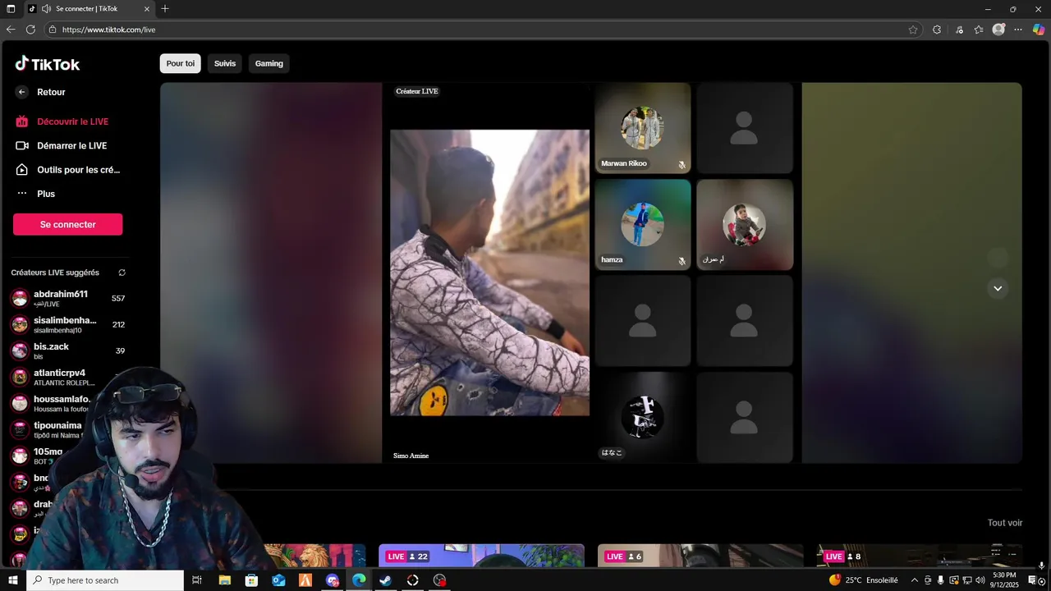Click the Créateur LIVE label
Image resolution: width=1051 pixels, height=591 pixels.
point(417,91)
